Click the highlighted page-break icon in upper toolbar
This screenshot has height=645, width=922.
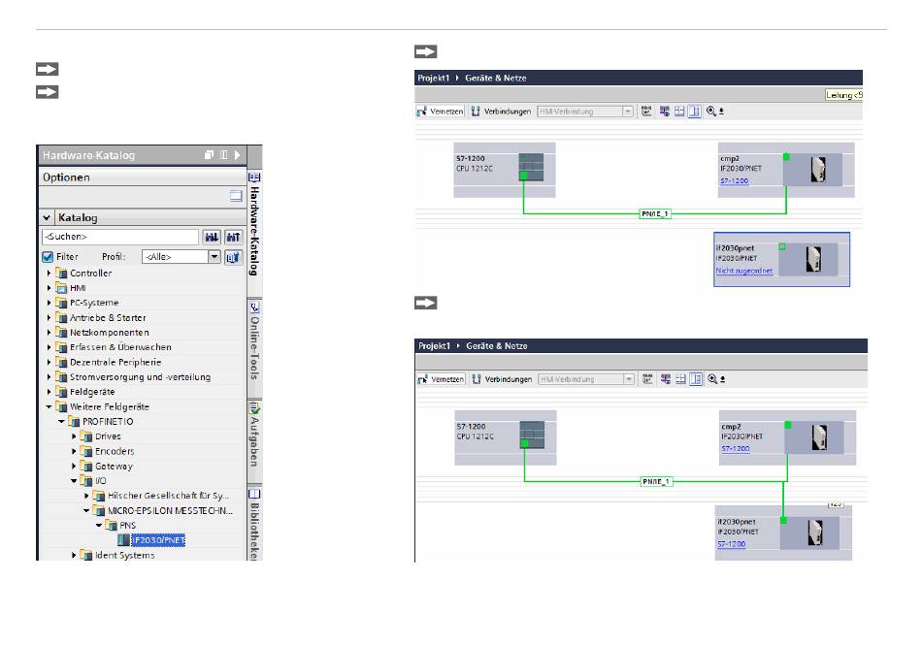coord(694,111)
